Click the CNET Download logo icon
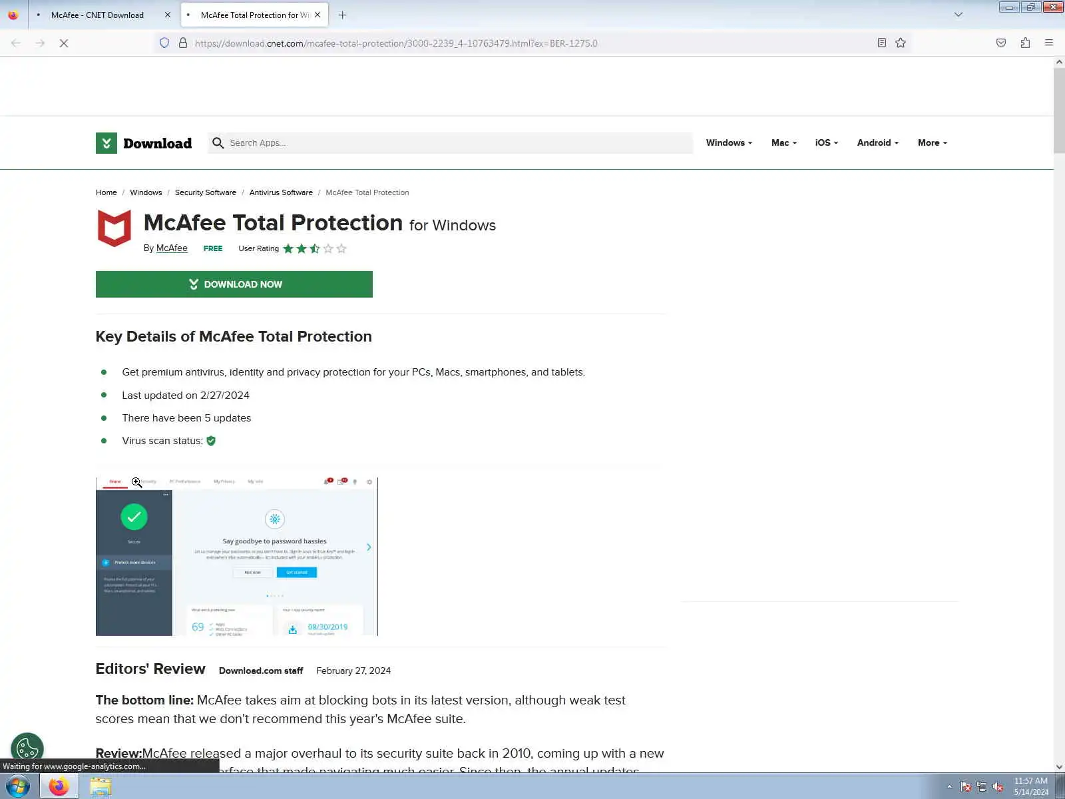 tap(106, 143)
